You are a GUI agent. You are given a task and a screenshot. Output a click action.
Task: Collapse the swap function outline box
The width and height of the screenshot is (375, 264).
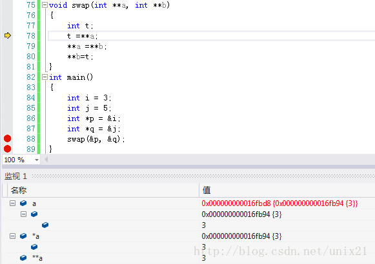tap(45, 5)
